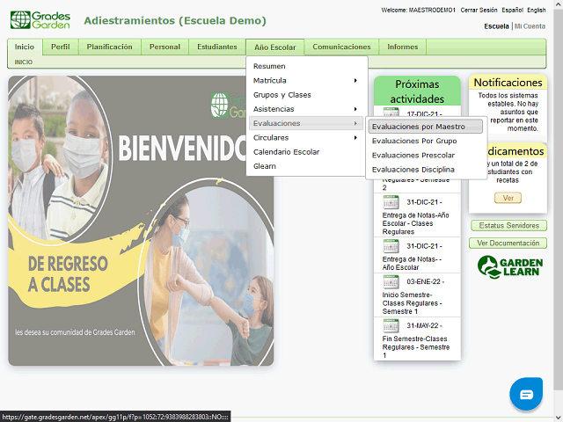This screenshot has width=563, height=422.
Task: Open Estatus Servidores button
Action: pyautogui.click(x=508, y=226)
